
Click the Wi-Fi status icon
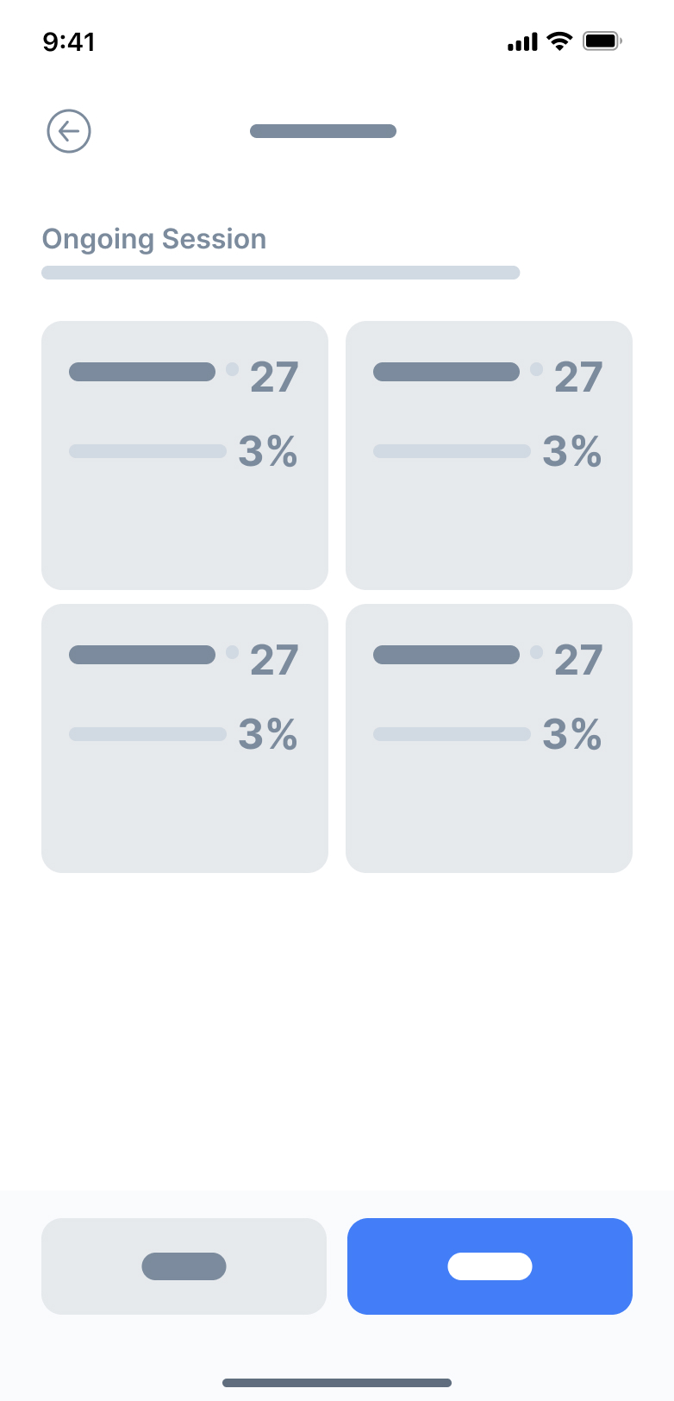tap(559, 41)
